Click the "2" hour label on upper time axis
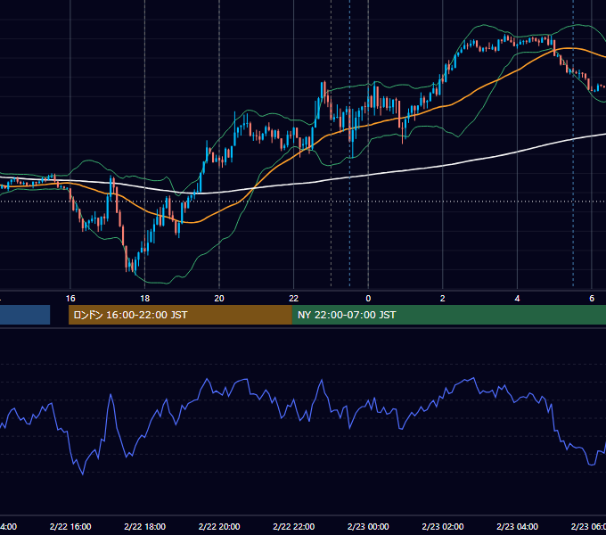This screenshot has width=606, height=535. point(443,299)
